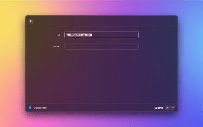This screenshot has width=203, height=127.
Task: Click the blank form area below secret
Action: click(101, 76)
